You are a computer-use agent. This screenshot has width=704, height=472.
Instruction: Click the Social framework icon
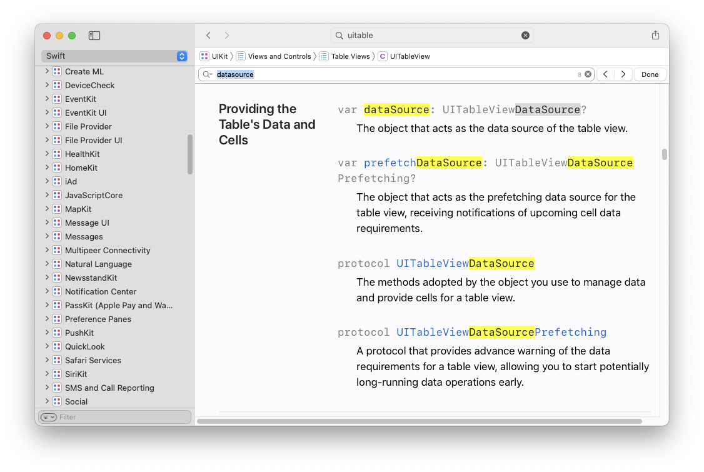coord(57,401)
